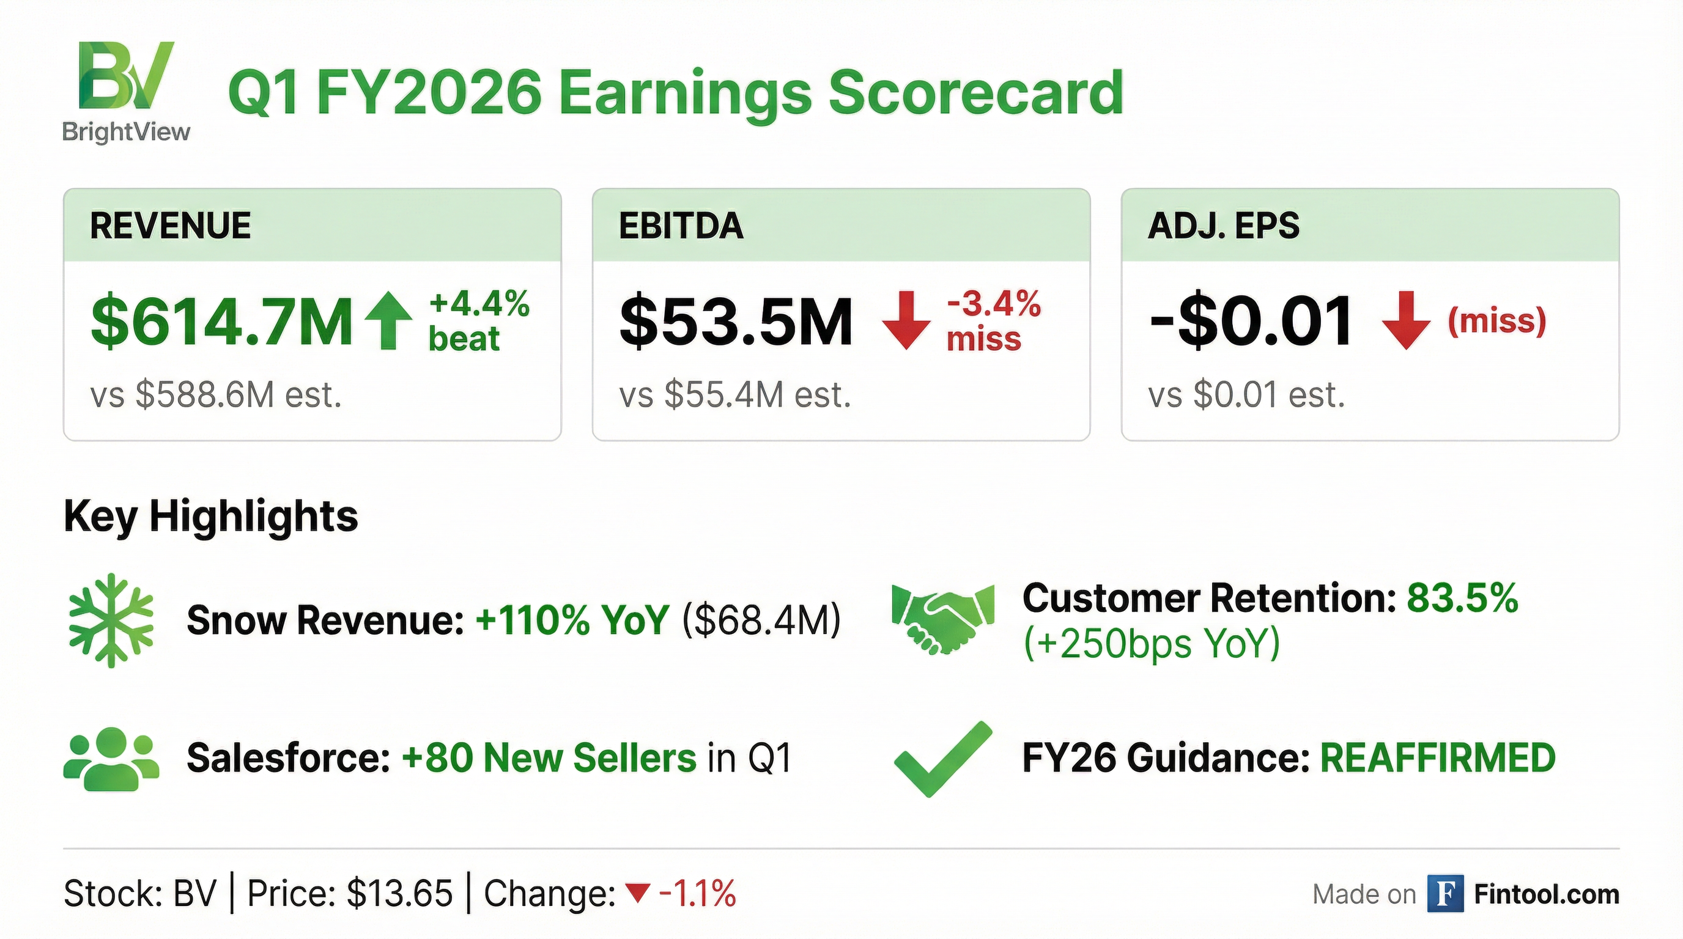The image size is (1683, 939).
Task: Click the Customer Retention 83.5% text
Action: (x=1270, y=598)
